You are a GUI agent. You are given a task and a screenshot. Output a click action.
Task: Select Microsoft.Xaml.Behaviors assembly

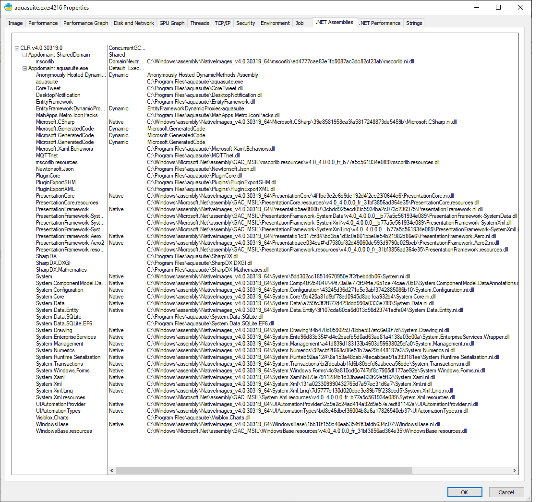click(x=64, y=149)
